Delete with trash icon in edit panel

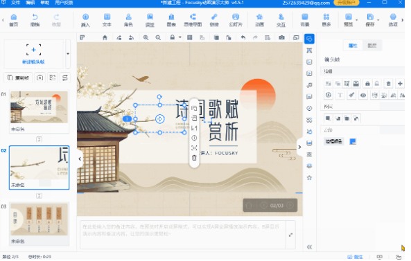pos(388,84)
